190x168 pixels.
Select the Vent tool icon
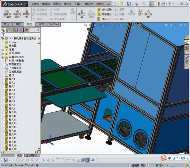pyautogui.click(x=98, y=19)
